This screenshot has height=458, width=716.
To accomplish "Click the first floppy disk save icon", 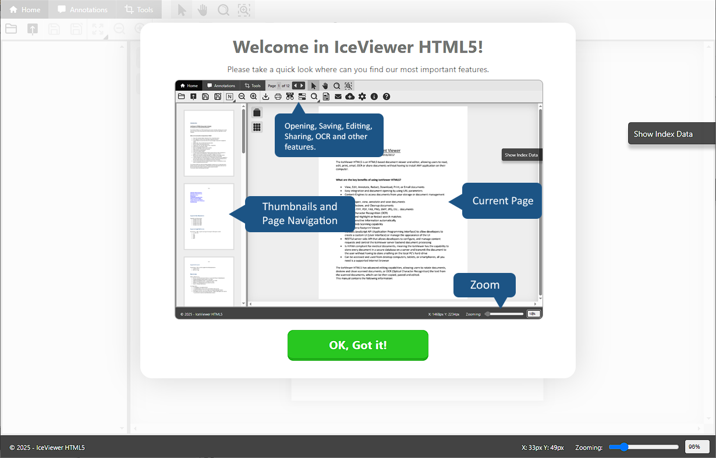I will [x=54, y=29].
